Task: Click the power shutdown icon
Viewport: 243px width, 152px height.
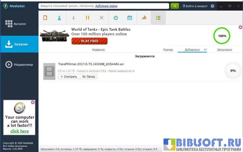Action: click(116, 18)
